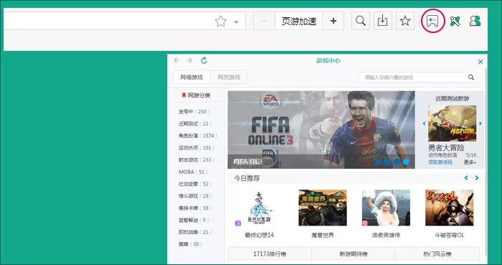Select the 运动休闲 (191) category
The width and height of the screenshot is (502, 265).
pyautogui.click(x=196, y=148)
